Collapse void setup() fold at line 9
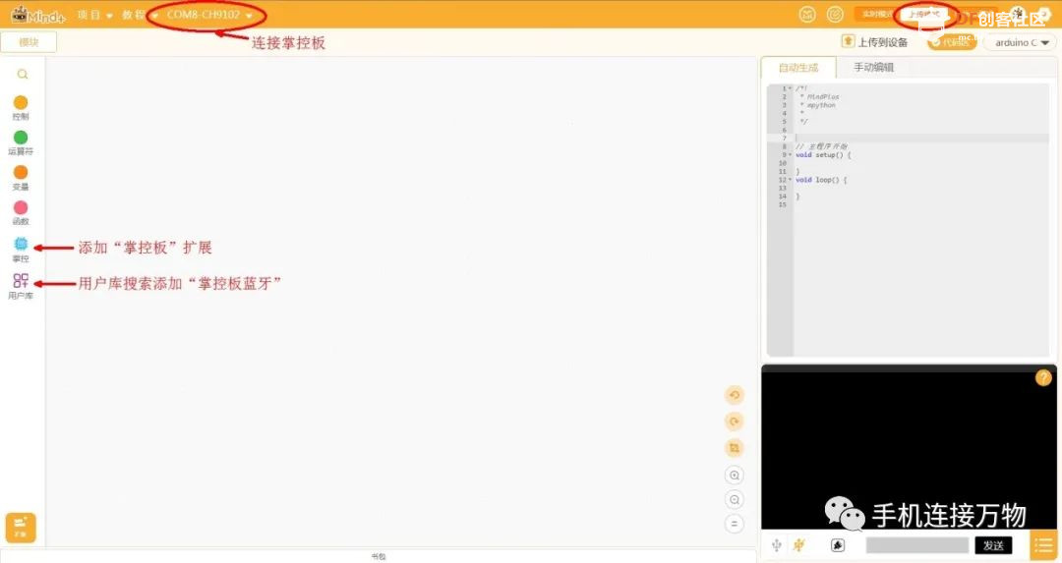The image size is (1062, 563). pos(790,155)
